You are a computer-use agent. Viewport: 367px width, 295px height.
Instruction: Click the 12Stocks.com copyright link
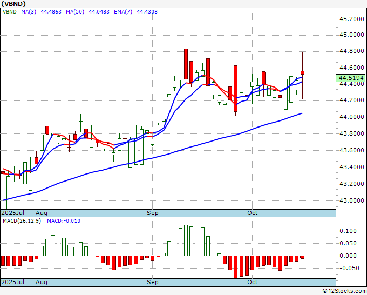pos(344,291)
